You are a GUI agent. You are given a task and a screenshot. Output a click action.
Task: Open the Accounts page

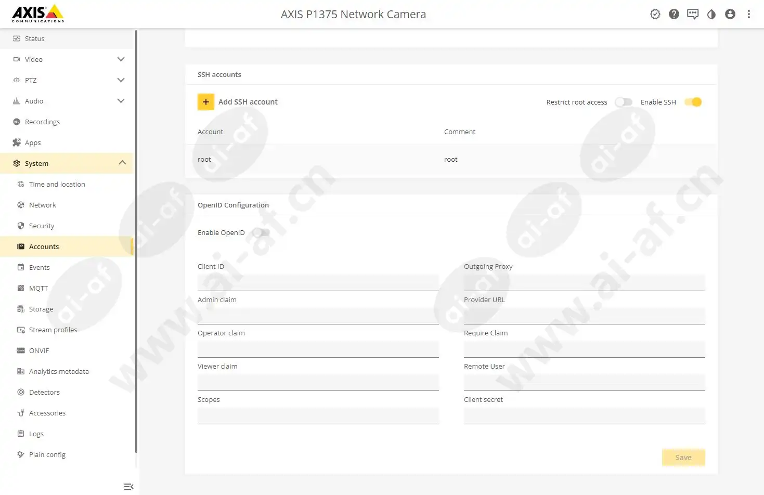click(x=67, y=246)
